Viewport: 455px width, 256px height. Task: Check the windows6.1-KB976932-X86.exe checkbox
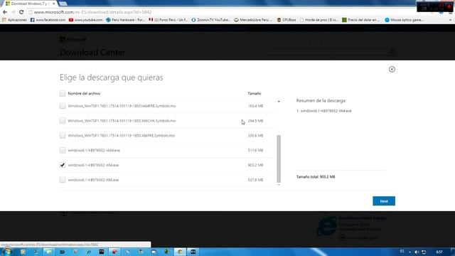pyautogui.click(x=63, y=180)
